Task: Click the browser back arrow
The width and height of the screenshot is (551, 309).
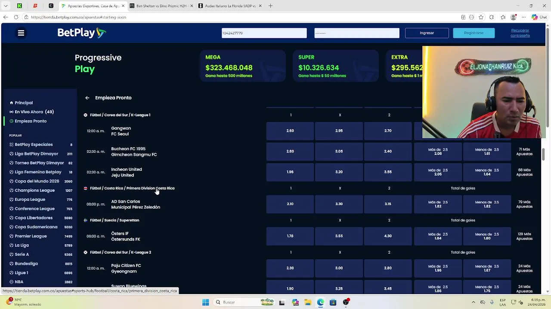Action: pos(6,17)
